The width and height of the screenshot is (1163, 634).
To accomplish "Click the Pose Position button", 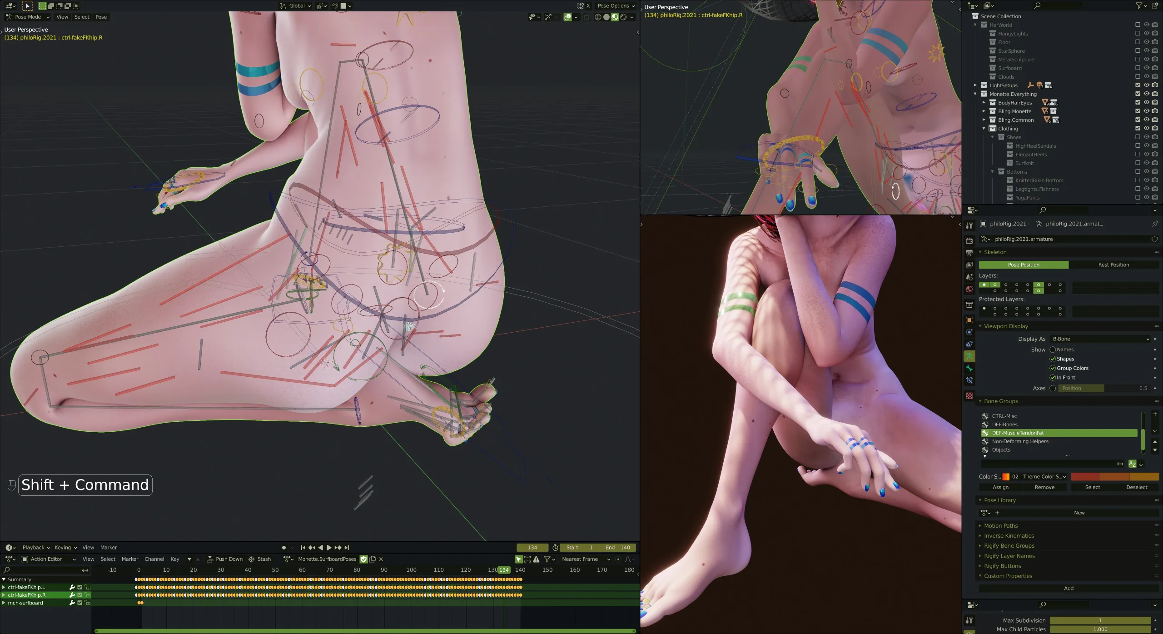I will click(1024, 265).
